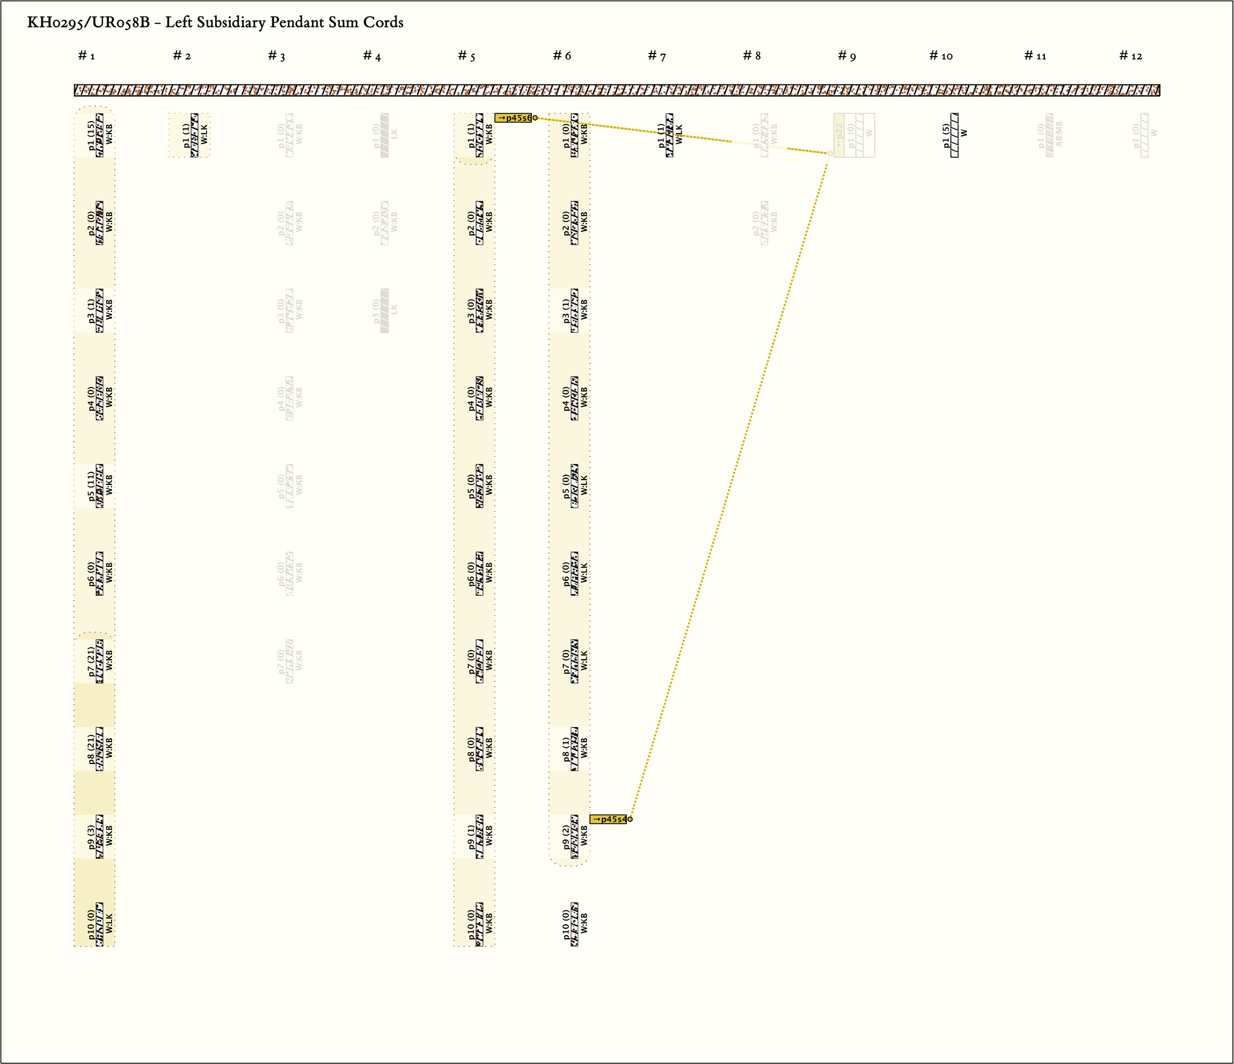The image size is (1234, 1064).
Task: Click column header # 12
Action: tap(1130, 56)
